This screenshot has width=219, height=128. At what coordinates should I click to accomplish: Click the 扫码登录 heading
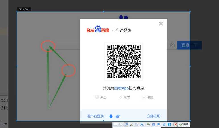tap(123, 30)
